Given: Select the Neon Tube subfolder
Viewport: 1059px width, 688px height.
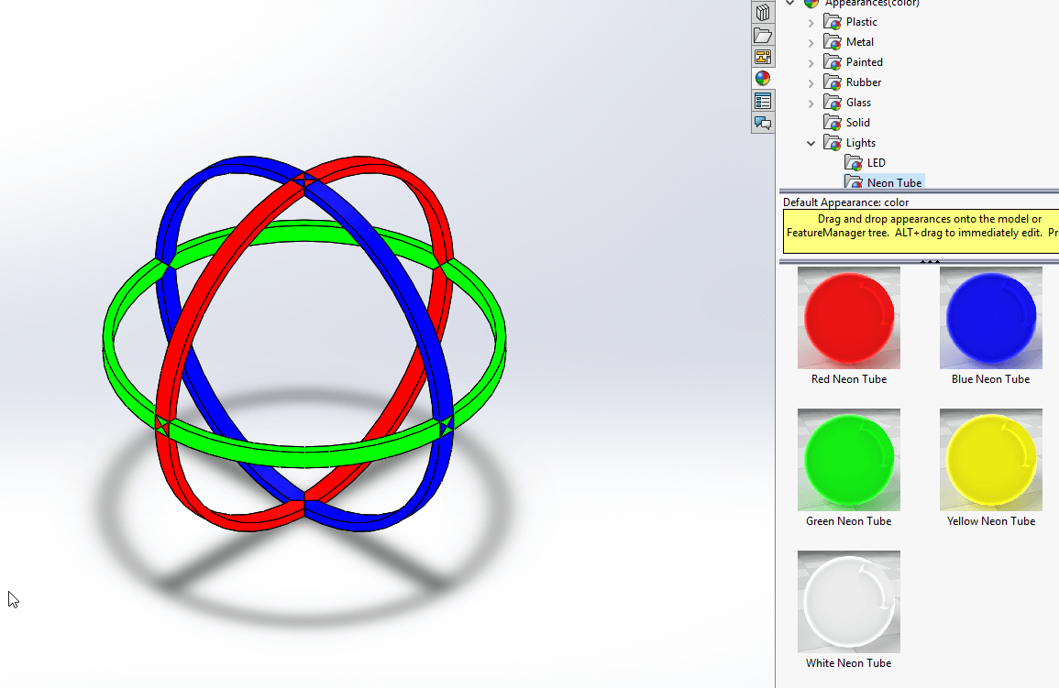Looking at the screenshot, I should 894,182.
